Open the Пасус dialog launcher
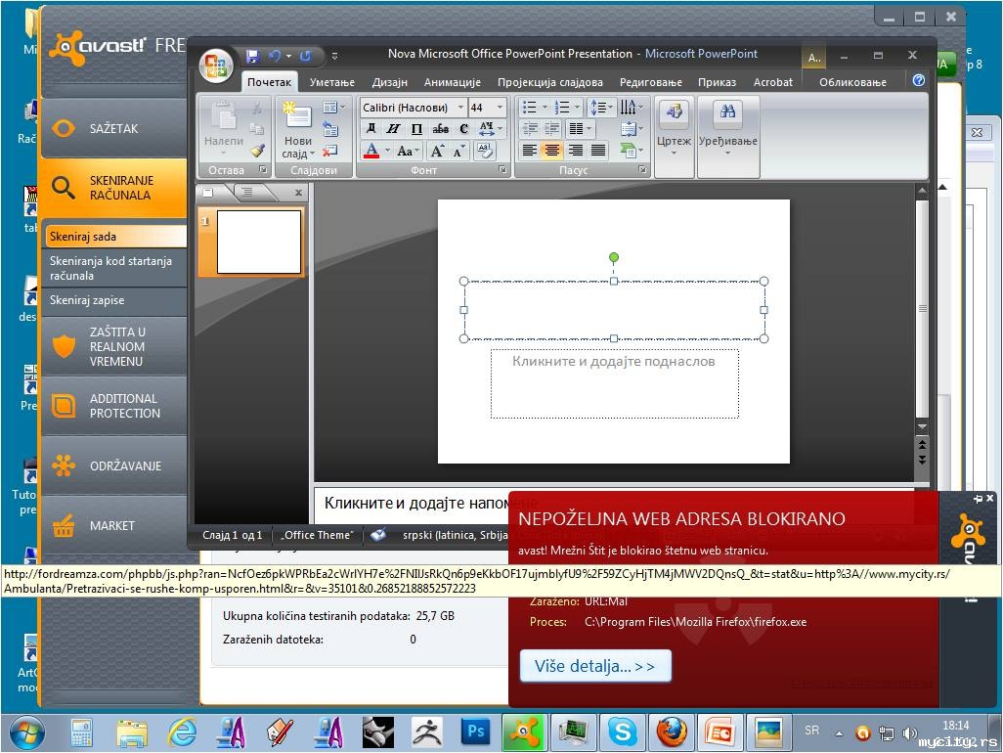Viewport: 1003px width, 753px height. tap(641, 169)
